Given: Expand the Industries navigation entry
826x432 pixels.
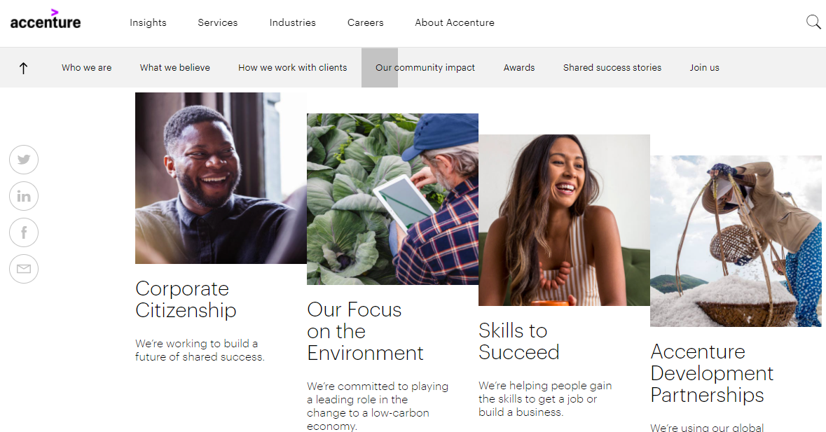Looking at the screenshot, I should (x=292, y=22).
